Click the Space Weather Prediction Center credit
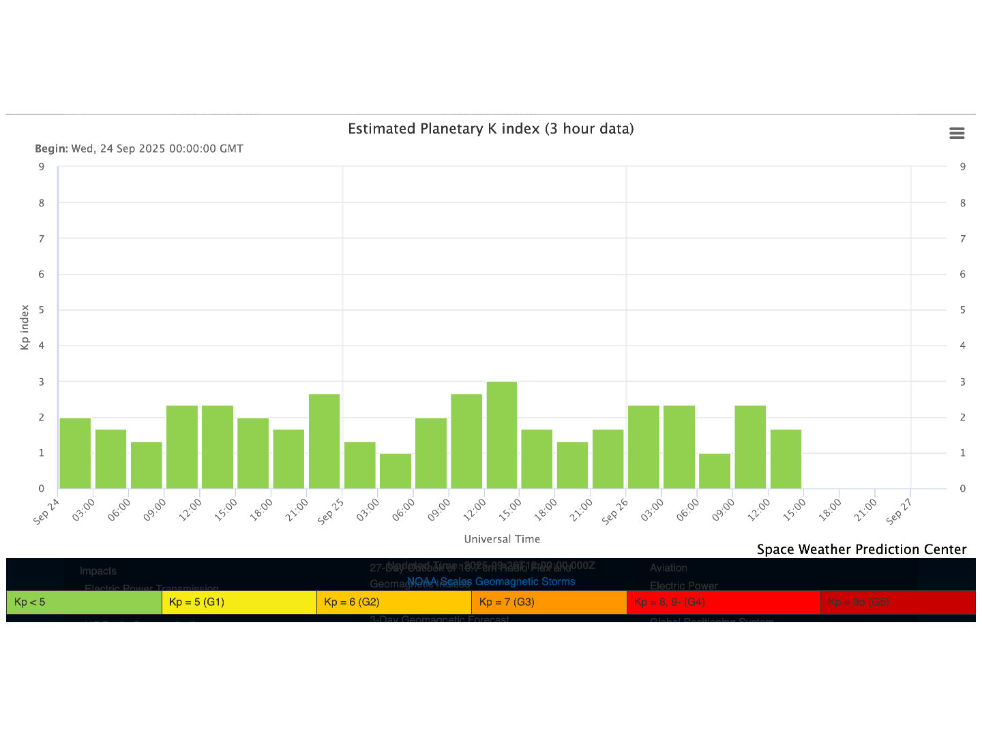Viewport: 982px width, 736px height. point(861,549)
